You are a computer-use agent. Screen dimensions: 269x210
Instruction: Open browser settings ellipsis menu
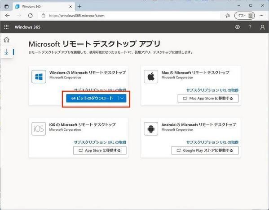coord(261,16)
